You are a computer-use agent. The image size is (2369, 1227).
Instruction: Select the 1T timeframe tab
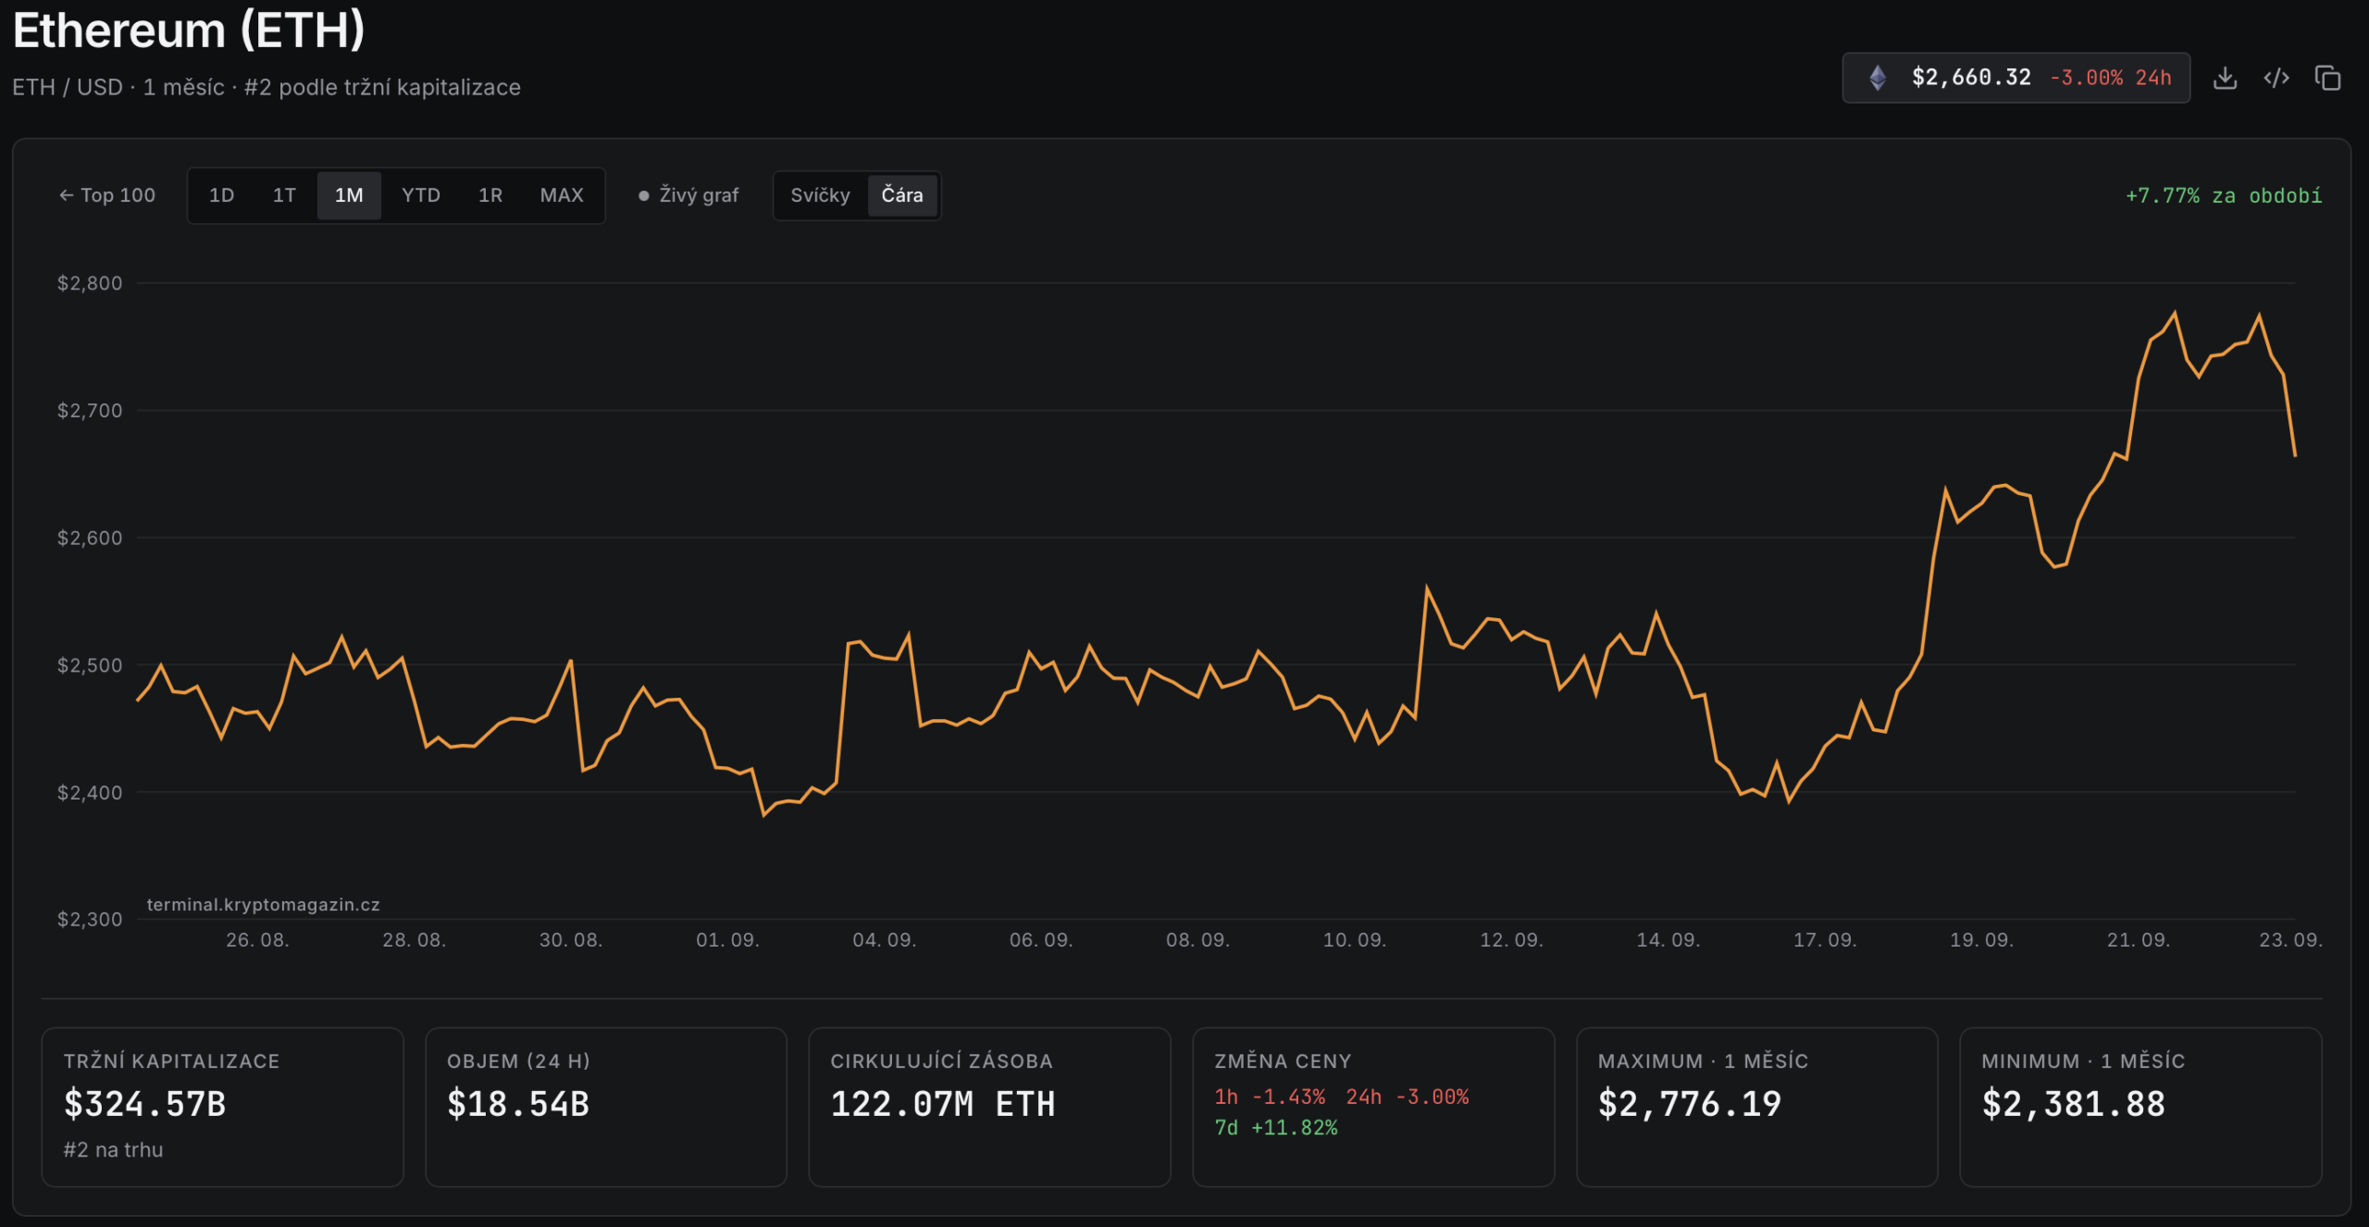pos(284,195)
